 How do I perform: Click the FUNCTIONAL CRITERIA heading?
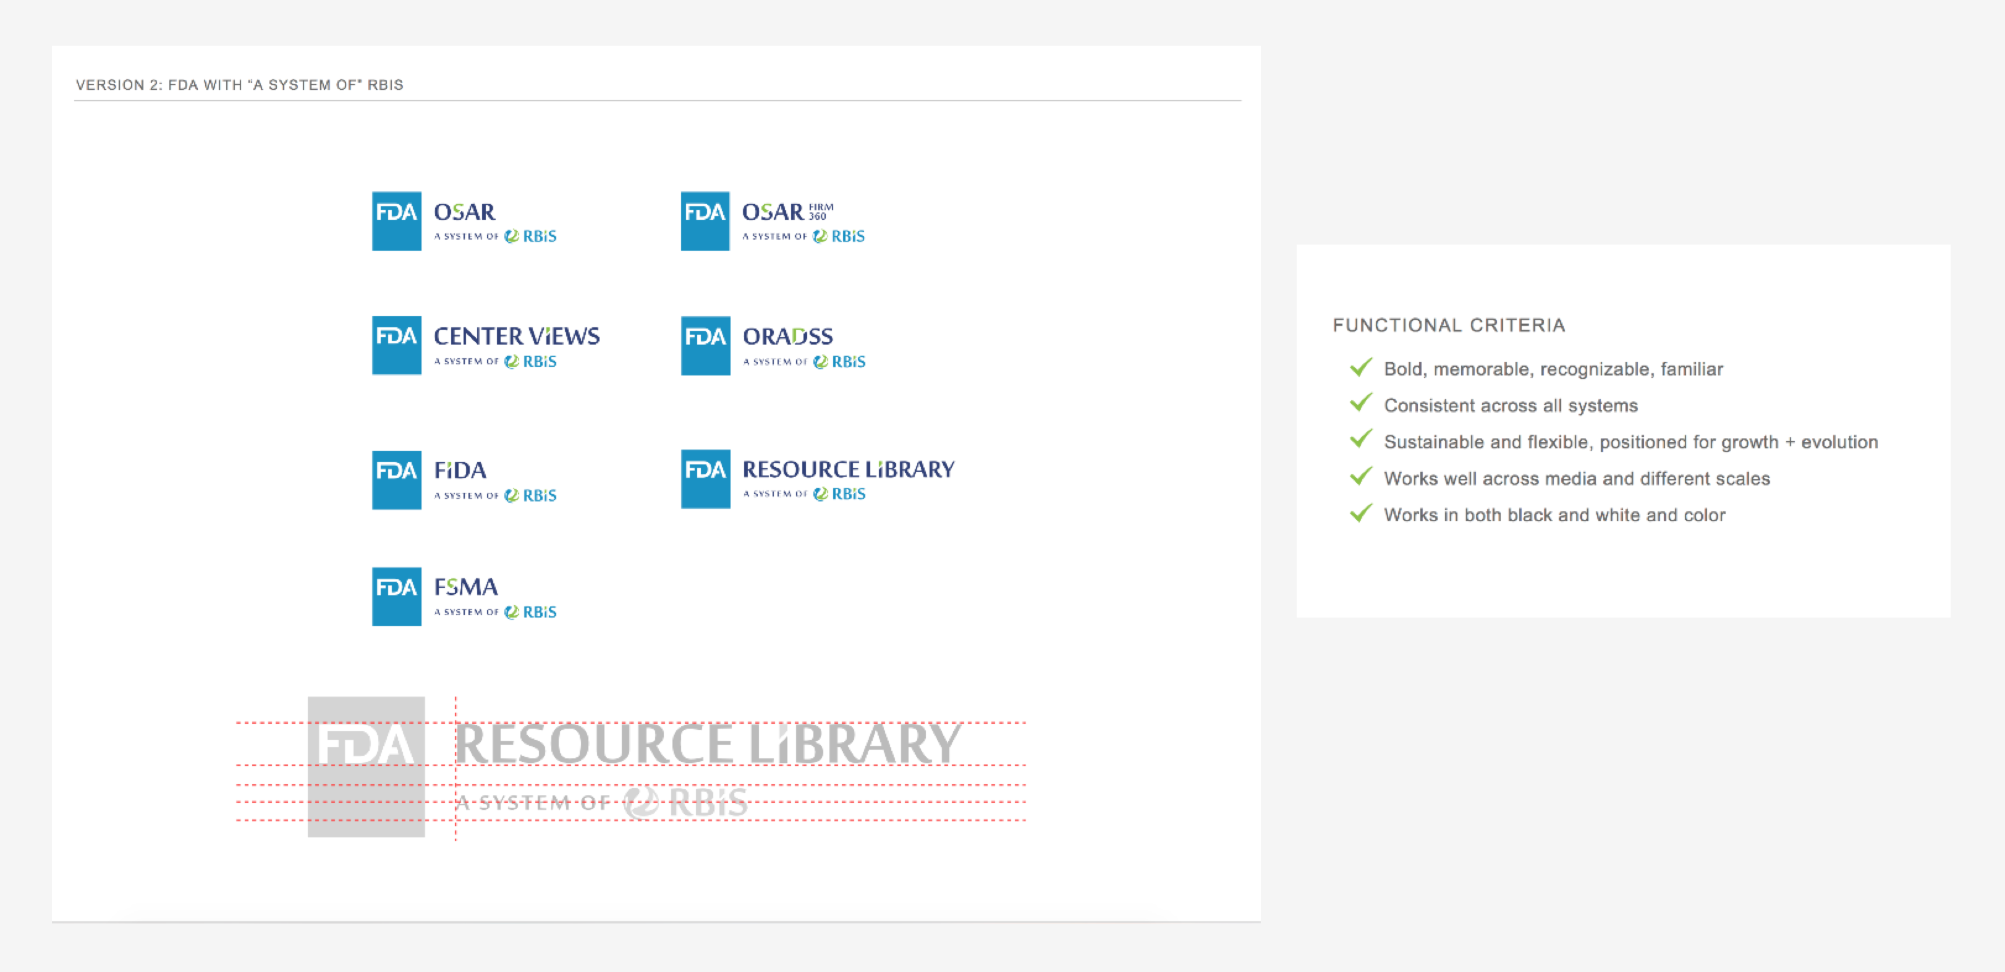point(1449,325)
